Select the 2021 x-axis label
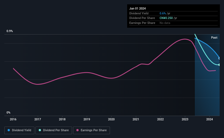 point(136,119)
